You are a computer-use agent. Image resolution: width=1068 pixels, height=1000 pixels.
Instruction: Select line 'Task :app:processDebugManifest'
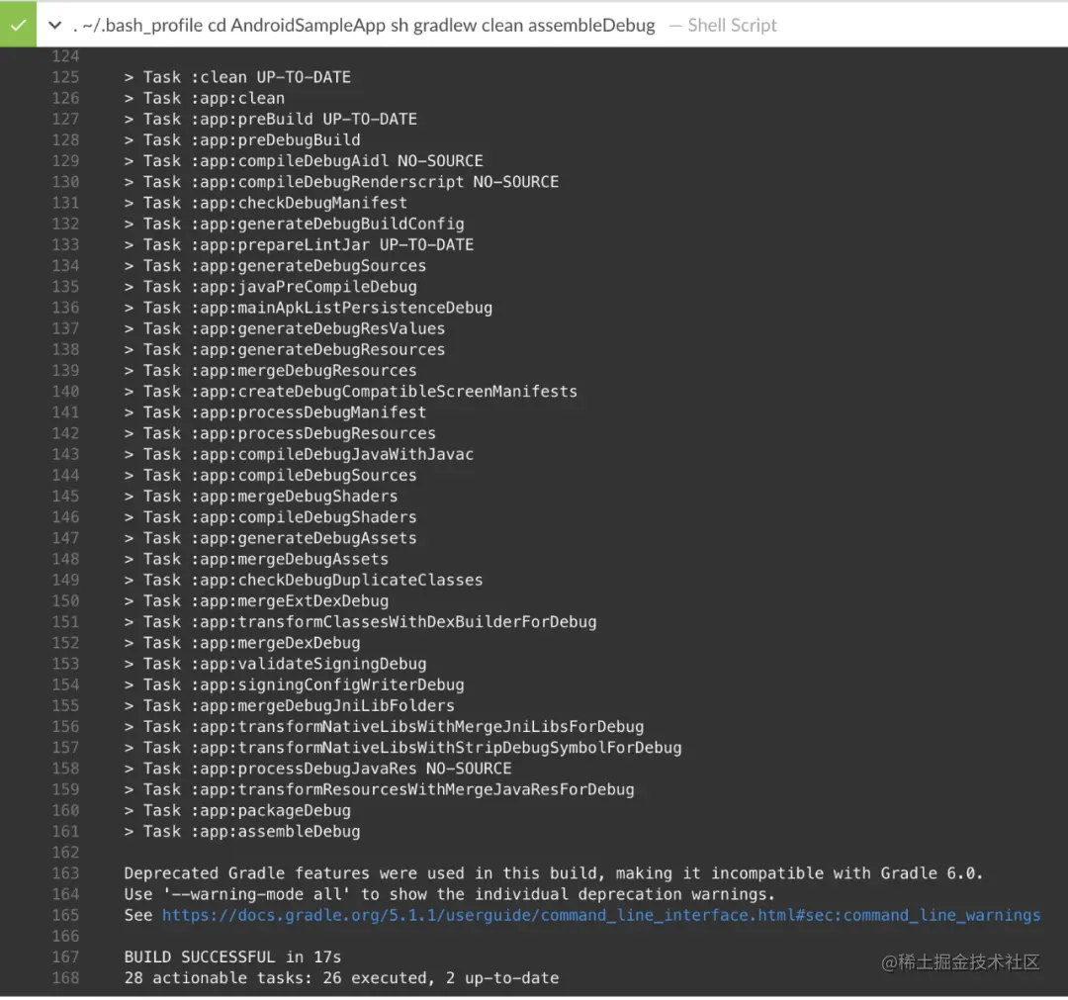(x=275, y=412)
